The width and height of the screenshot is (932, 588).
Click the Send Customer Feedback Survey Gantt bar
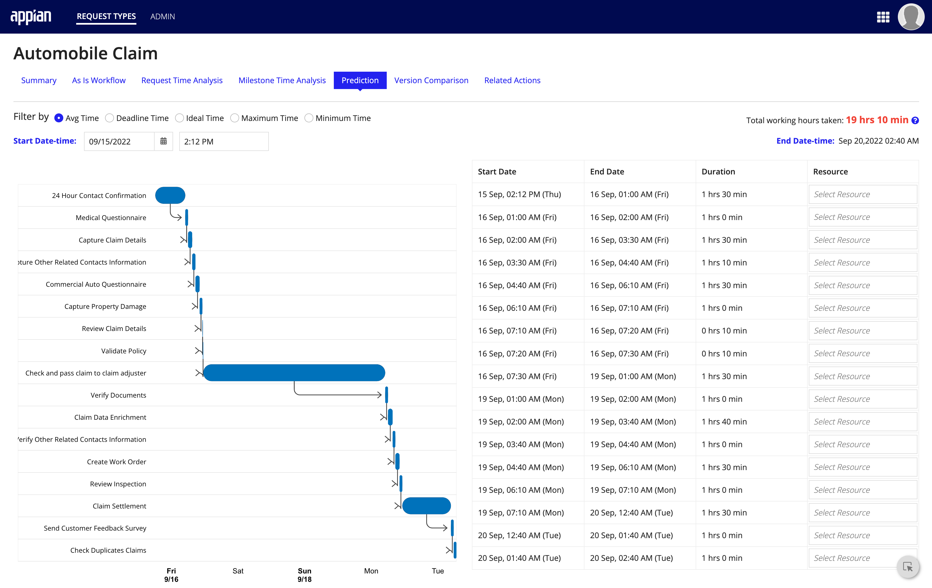click(452, 528)
